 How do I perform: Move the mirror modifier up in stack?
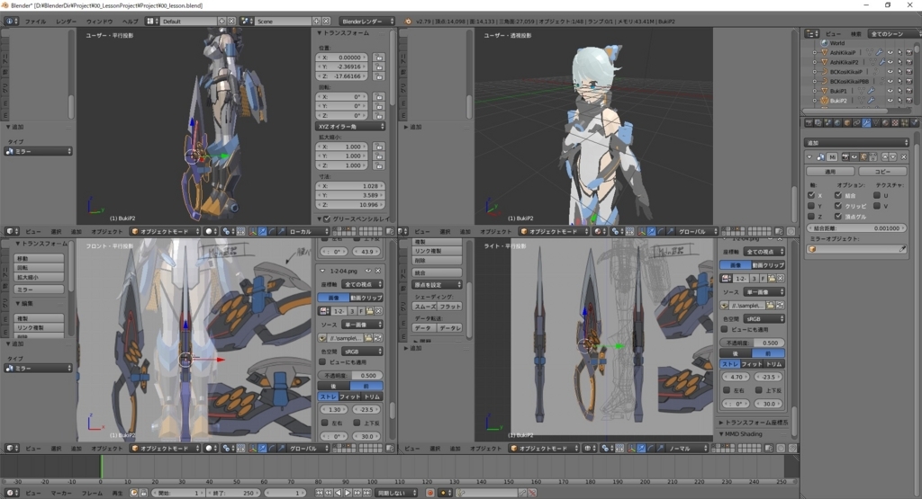[886, 156]
